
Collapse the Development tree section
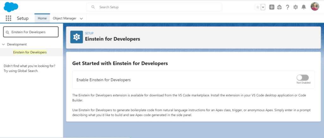[x=3, y=44]
